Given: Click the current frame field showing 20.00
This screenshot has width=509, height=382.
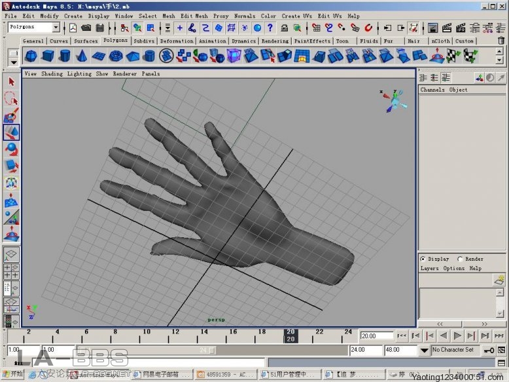Looking at the screenshot, I should tap(376, 336).
